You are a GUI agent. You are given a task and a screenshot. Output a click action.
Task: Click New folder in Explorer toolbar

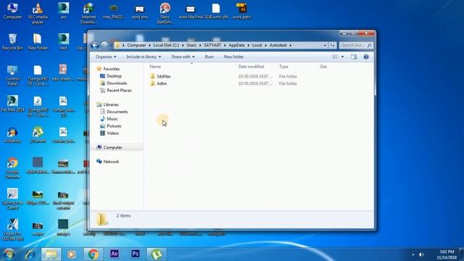click(x=233, y=57)
